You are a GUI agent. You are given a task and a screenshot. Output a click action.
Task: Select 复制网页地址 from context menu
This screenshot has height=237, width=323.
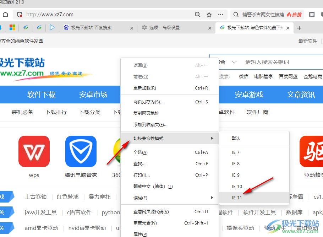pos(170,113)
